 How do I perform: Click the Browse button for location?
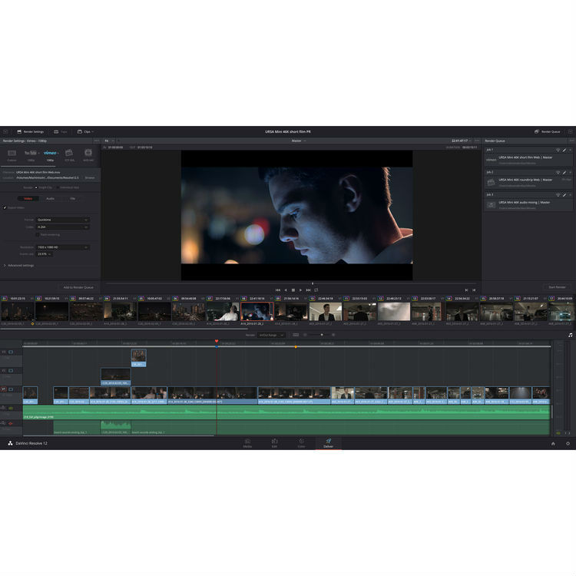(90, 178)
